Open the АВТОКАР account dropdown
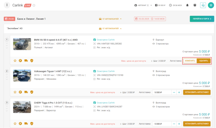Viewport: 216px width, 128px height. coord(143,5)
